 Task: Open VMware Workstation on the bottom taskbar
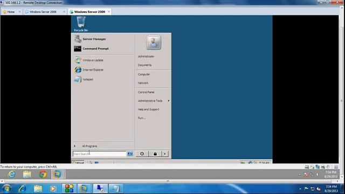(x=84, y=189)
